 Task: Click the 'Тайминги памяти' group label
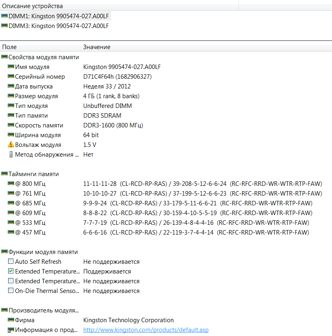point(34,174)
